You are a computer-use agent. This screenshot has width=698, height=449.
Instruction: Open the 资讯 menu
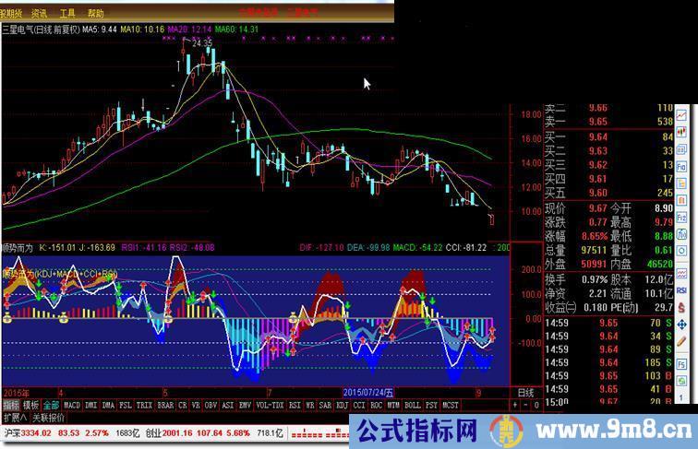(x=40, y=15)
